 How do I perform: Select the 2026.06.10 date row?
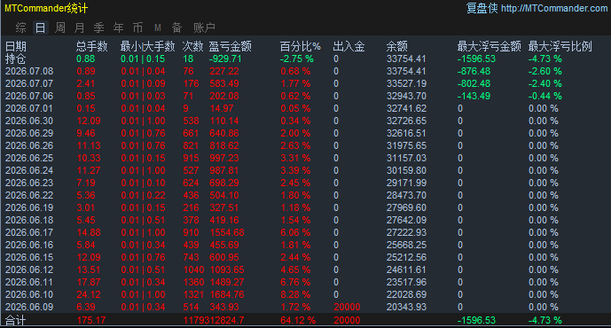click(29, 295)
